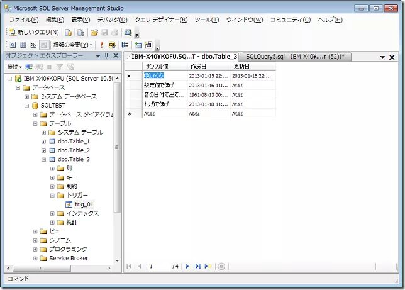Click the New Query (新しいクエリ) button

coord(34,32)
